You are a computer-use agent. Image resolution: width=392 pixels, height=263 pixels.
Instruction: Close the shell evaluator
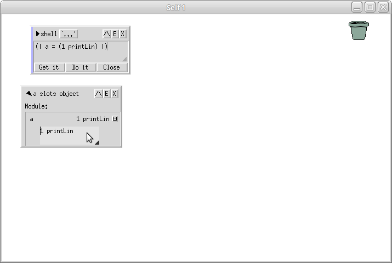pyautogui.click(x=111, y=67)
